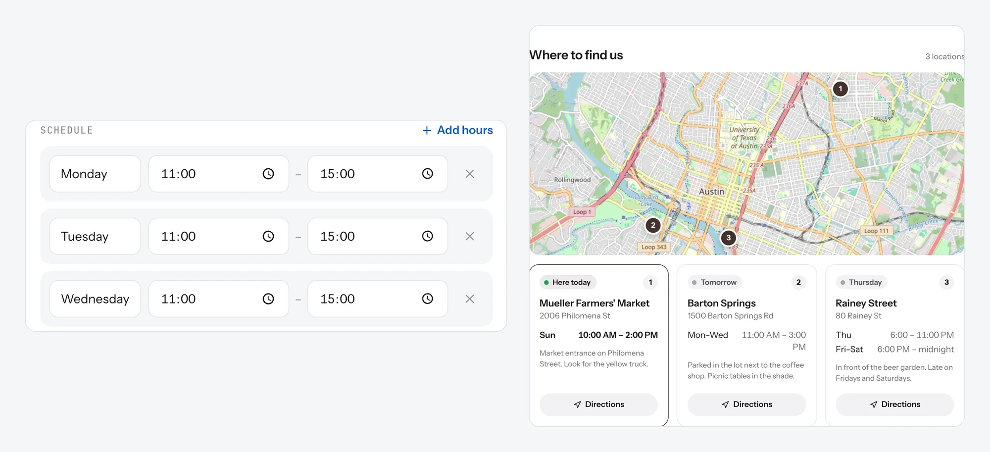Click Add hours button
Image resolution: width=990 pixels, height=452 pixels.
pyautogui.click(x=457, y=130)
